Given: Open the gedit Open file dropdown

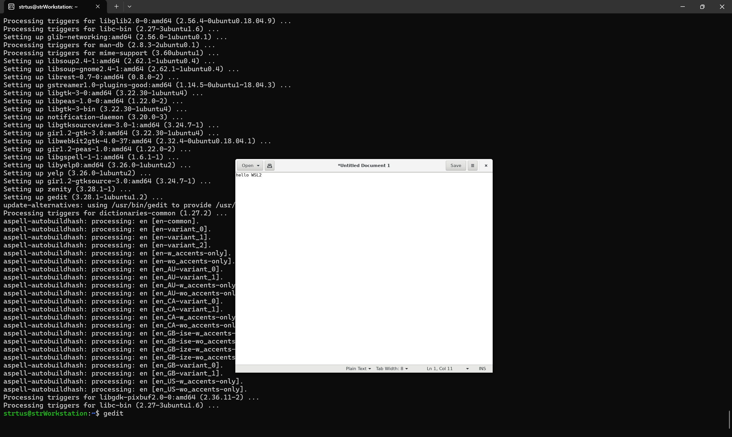Looking at the screenshot, I should pos(250,166).
